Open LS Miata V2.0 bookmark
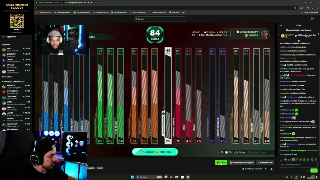 [x=43, y=12]
